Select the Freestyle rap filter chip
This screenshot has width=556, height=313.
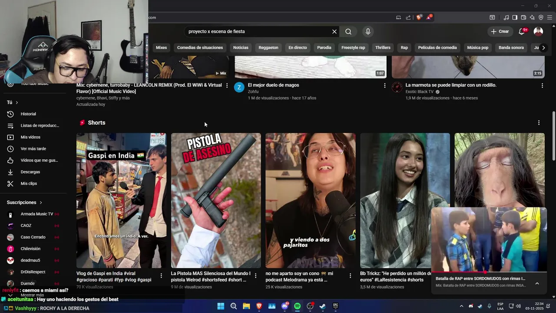[x=353, y=47]
